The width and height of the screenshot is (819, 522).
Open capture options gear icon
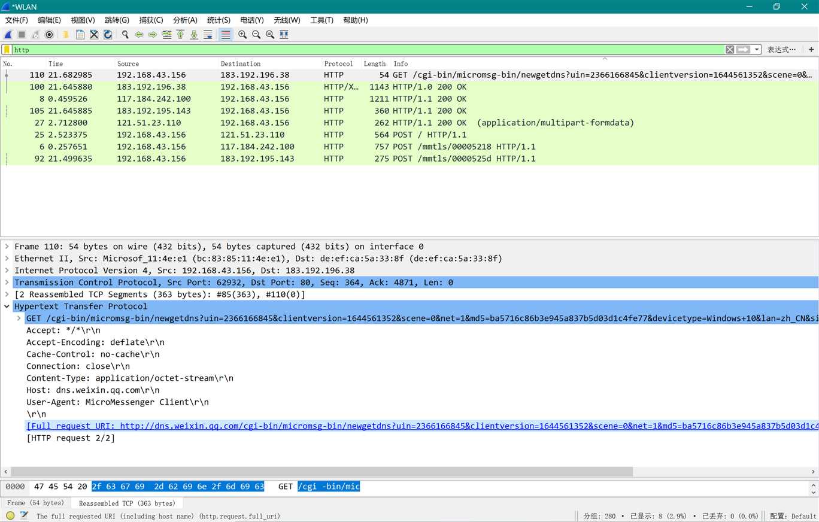pos(49,35)
